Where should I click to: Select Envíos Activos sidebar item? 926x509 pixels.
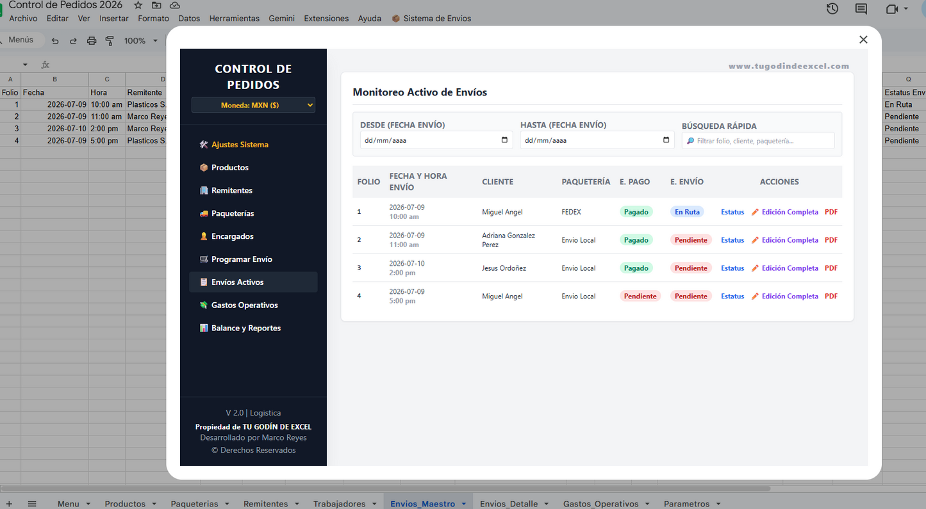tap(253, 282)
